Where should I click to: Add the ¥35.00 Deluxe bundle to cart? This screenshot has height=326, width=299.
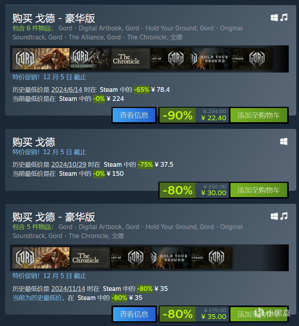[258, 314]
